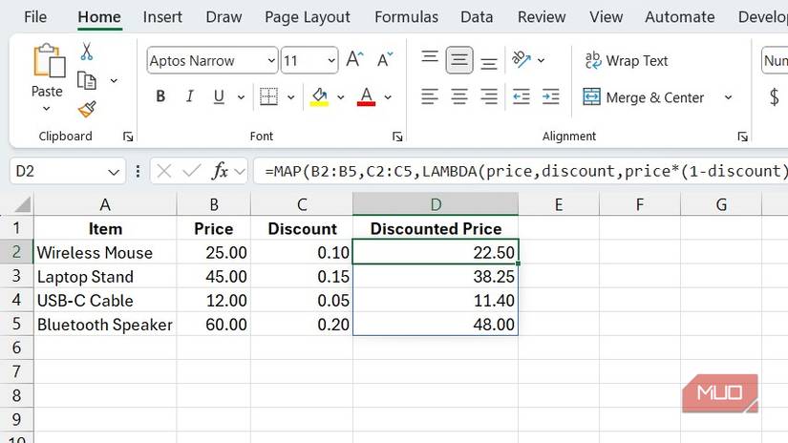Open Font settings dialog launcher
The height and width of the screenshot is (443, 788).
pyautogui.click(x=397, y=137)
